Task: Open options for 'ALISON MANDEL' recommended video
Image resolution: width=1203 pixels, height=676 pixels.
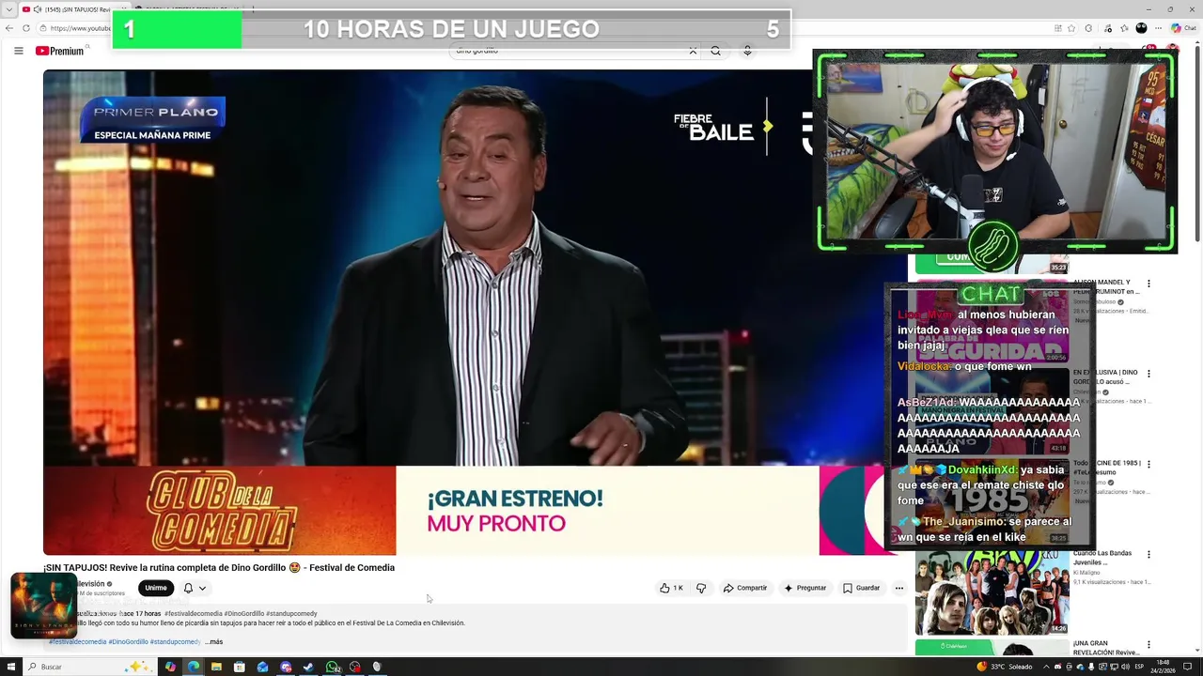Action: click(1148, 284)
